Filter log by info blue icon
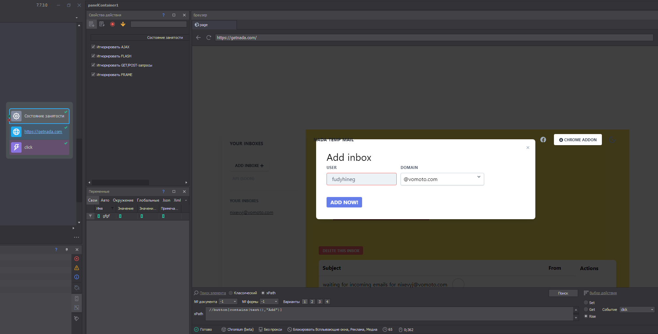This screenshot has width=658, height=334. point(77,277)
